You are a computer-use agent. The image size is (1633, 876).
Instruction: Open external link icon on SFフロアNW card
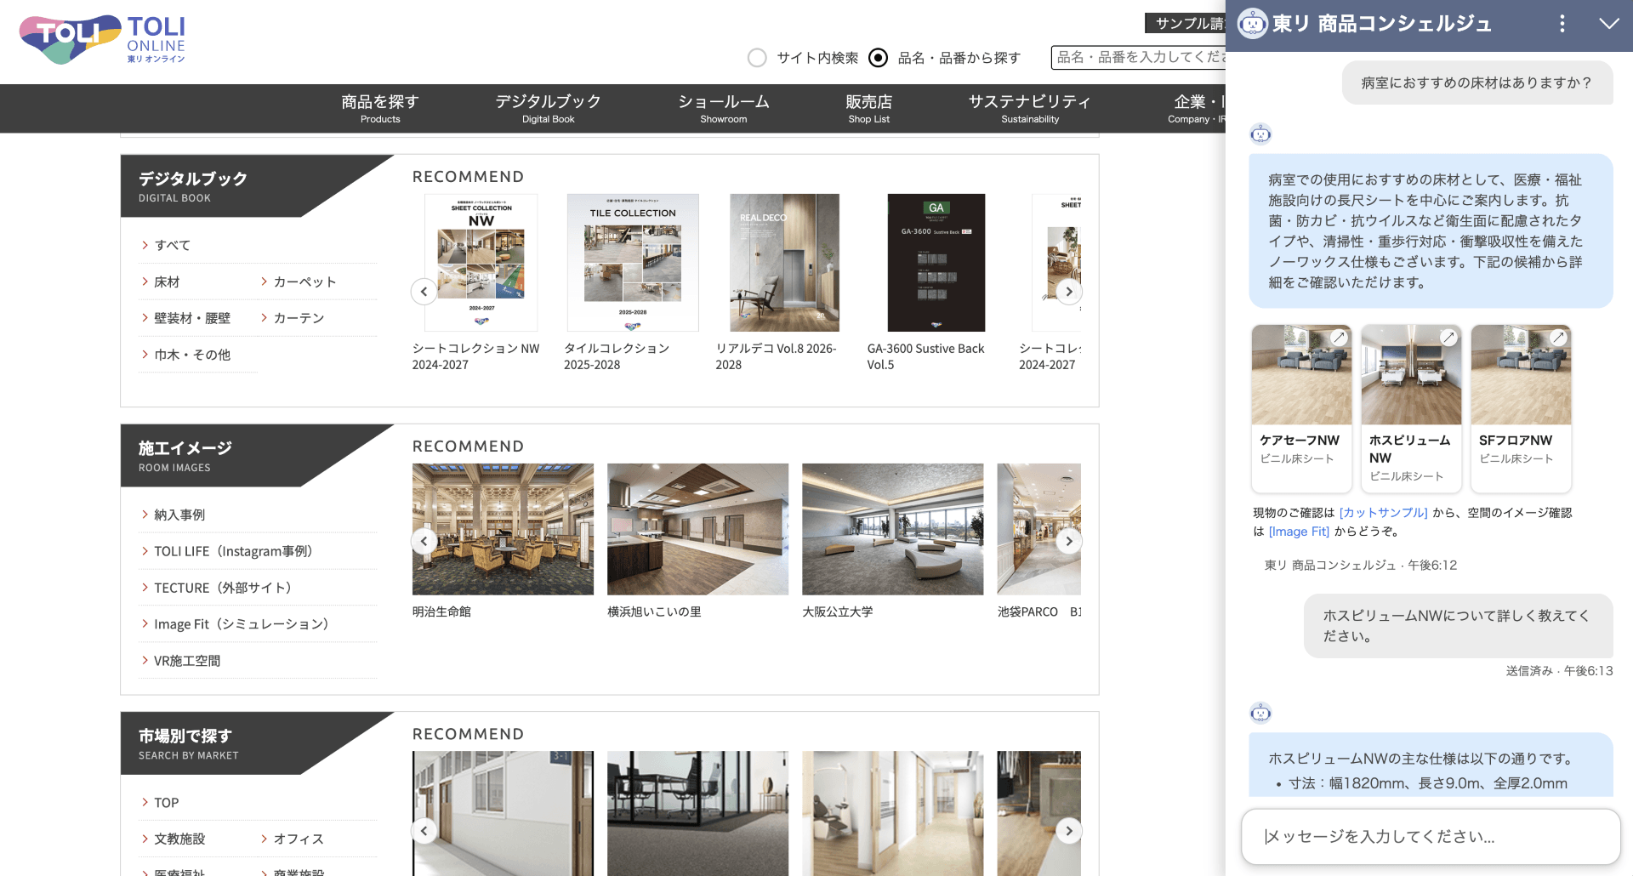pos(1558,338)
